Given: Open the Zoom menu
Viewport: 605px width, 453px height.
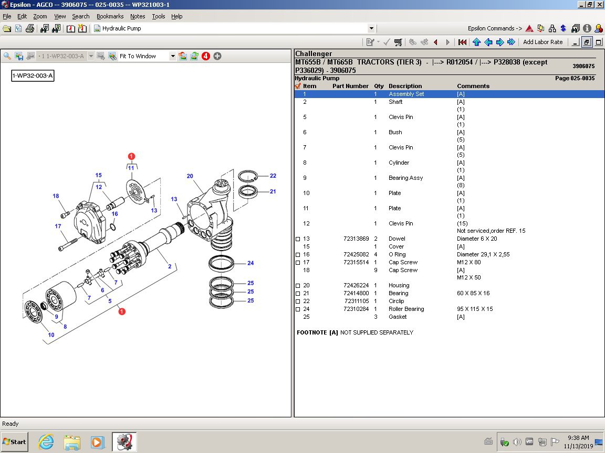Looking at the screenshot, I should [40, 16].
